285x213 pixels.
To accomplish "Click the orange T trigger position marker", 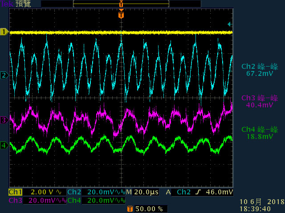I will tap(121, 15).
